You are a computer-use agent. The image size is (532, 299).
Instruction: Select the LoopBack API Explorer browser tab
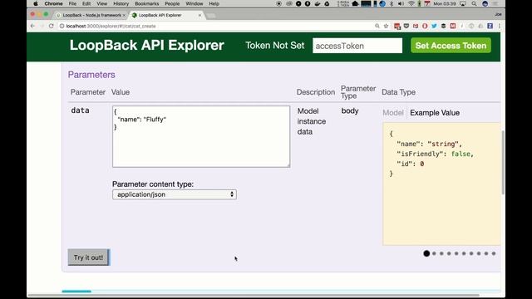click(x=165, y=15)
